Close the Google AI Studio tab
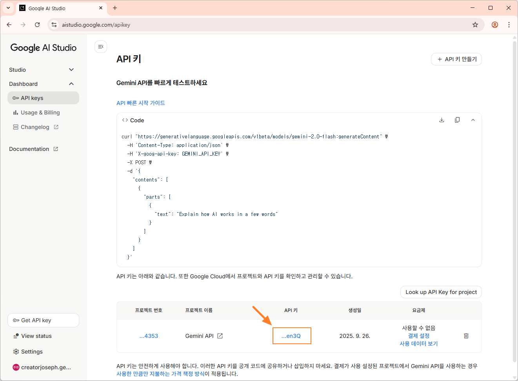The width and height of the screenshot is (518, 381). (x=101, y=8)
